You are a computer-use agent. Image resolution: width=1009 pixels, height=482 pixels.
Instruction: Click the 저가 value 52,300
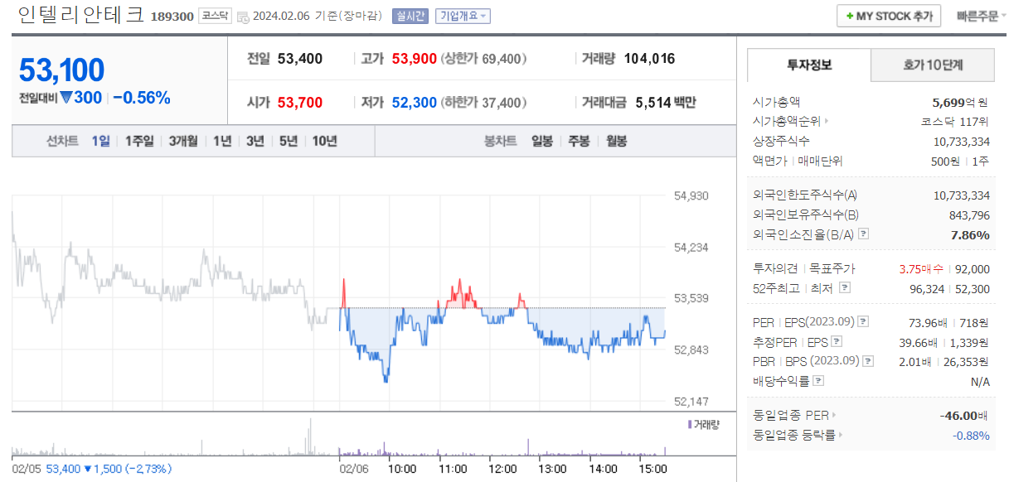(x=415, y=103)
